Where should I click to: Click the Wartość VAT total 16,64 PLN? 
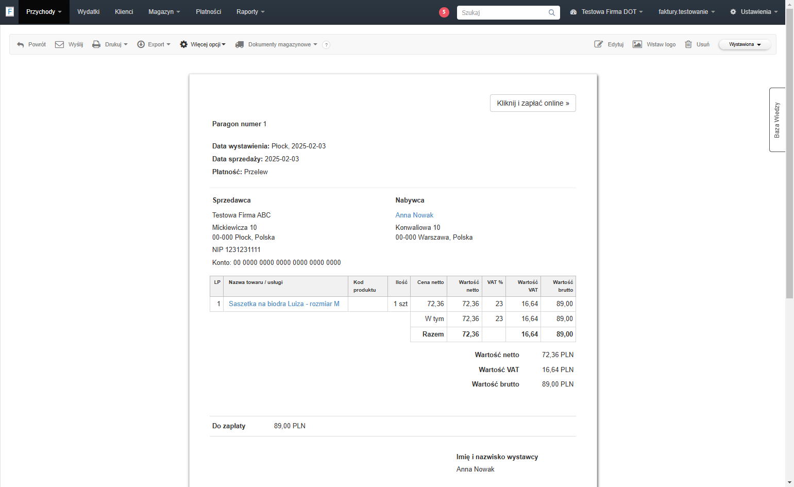[x=558, y=370]
